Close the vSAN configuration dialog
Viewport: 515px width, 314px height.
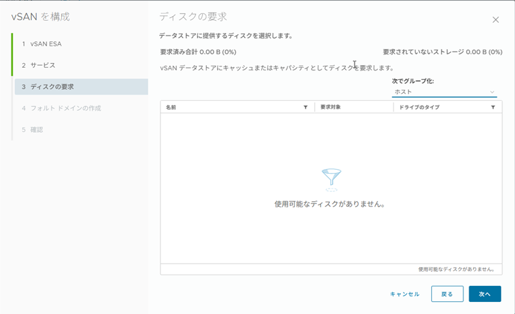pos(496,20)
